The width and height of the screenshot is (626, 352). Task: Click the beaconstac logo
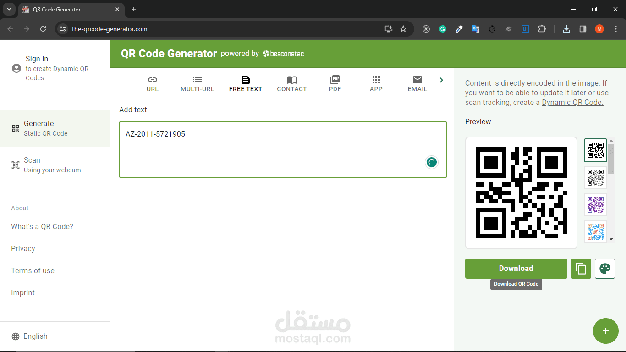click(x=283, y=54)
